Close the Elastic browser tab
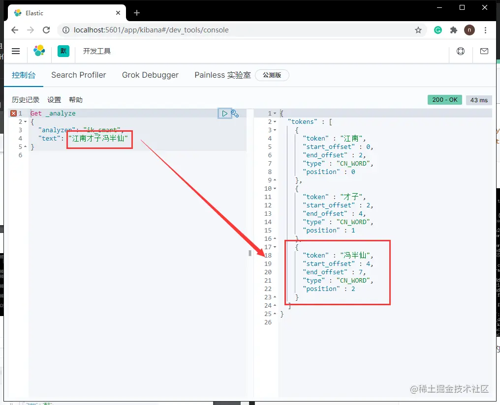 [x=118, y=13]
